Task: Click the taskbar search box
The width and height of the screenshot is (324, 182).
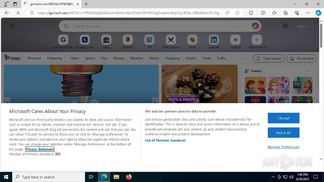Action: 49,177
